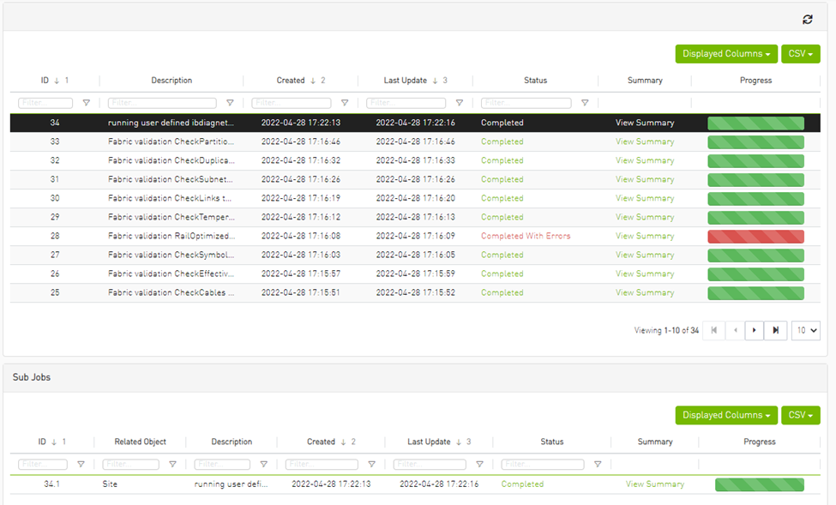Open Displayed Columns dropdown in Sub Jobs
This screenshot has height=505, width=836.
[725, 416]
